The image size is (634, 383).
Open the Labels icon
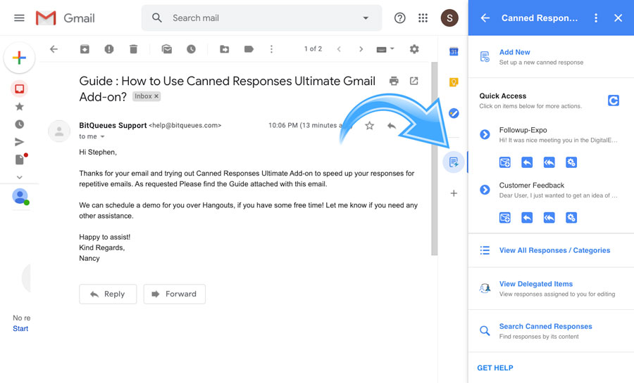pyautogui.click(x=249, y=49)
